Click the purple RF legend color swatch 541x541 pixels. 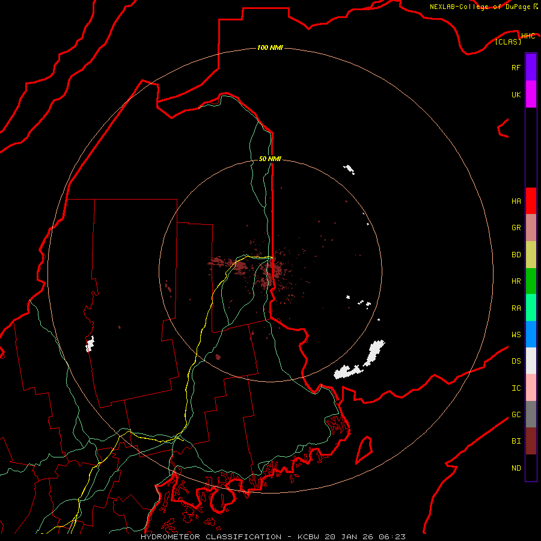pyautogui.click(x=531, y=67)
